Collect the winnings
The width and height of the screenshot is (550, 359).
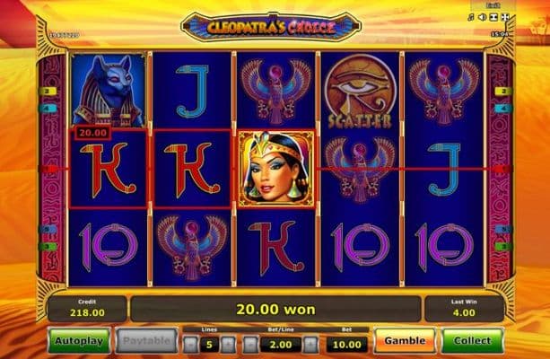(x=473, y=341)
